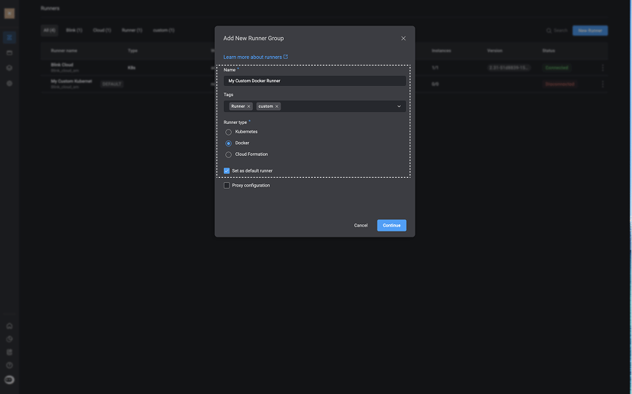
Task: Click the version value in Blink Cloud row
Action: pyautogui.click(x=508, y=68)
